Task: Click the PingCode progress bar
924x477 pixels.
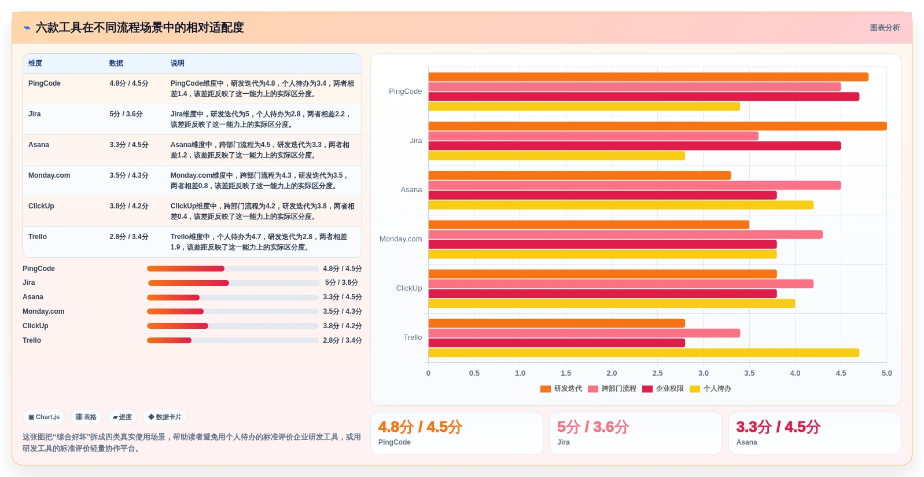Action: (233, 269)
